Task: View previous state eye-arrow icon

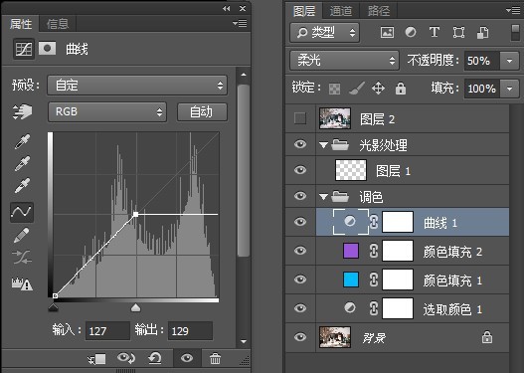Action: tap(126, 359)
